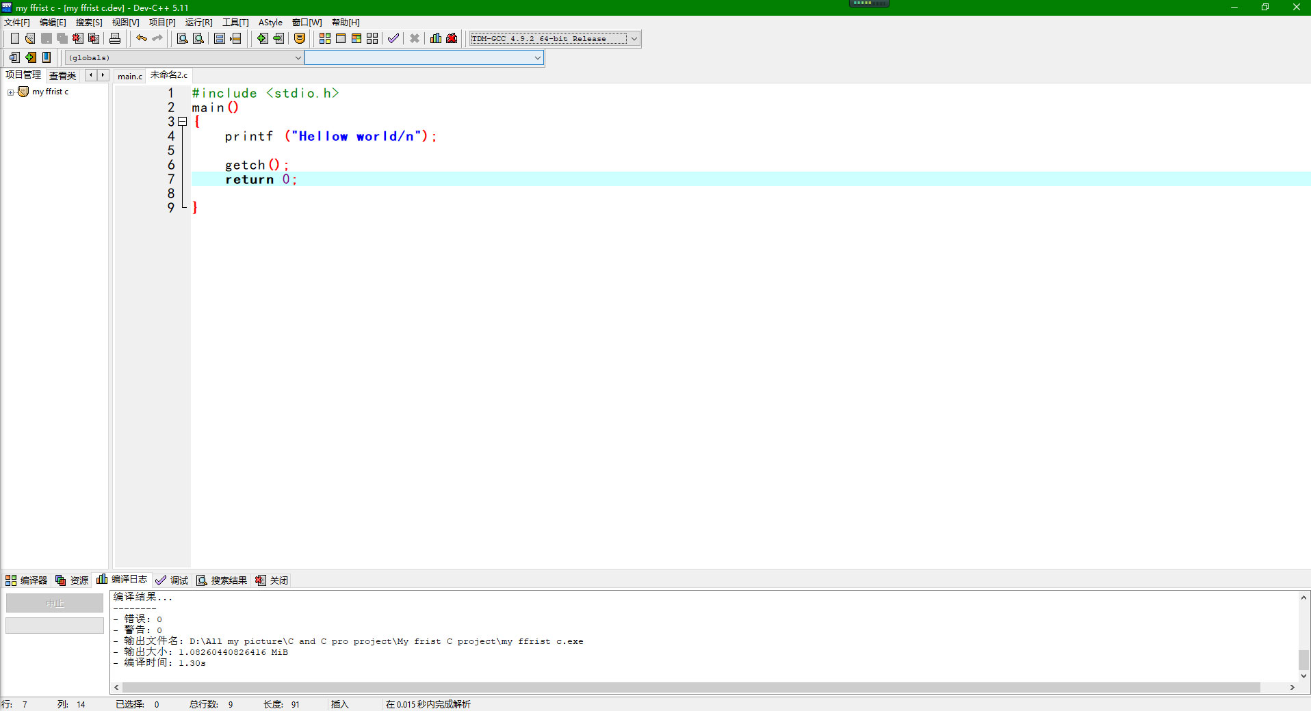The width and height of the screenshot is (1311, 711).
Task: Click the Insert icon in second toolbar row
Action: coord(14,57)
